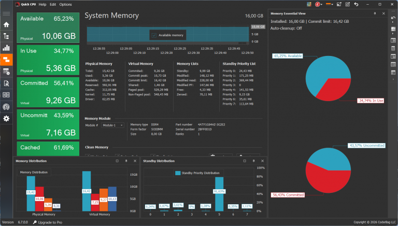Open the bar chart sidebar icon
This screenshot has width=398, height=226.
pyautogui.click(x=6, y=48)
